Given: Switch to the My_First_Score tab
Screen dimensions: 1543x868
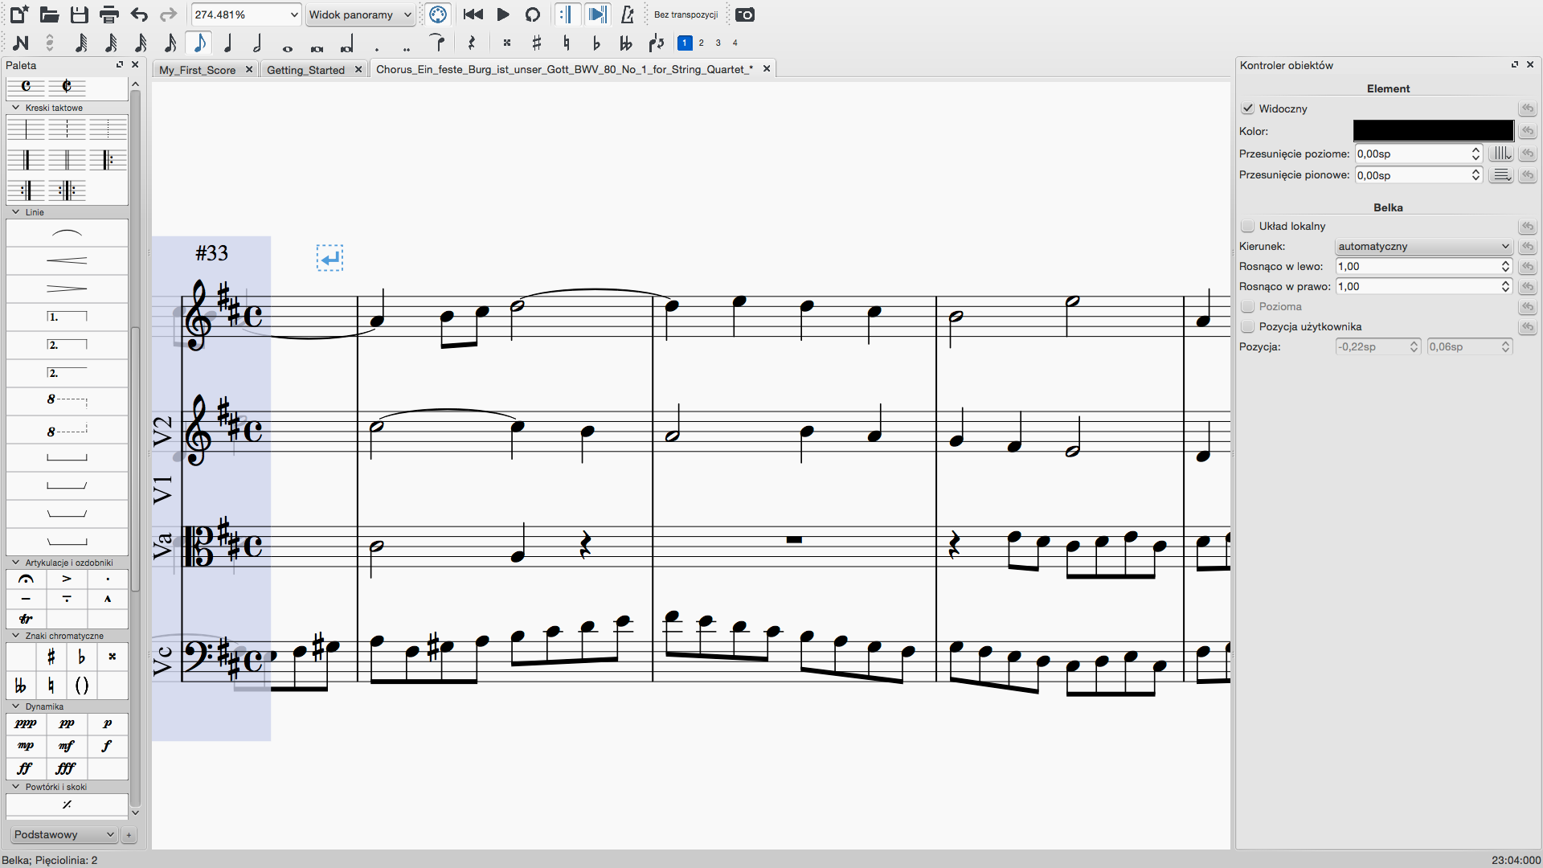Looking at the screenshot, I should point(198,70).
